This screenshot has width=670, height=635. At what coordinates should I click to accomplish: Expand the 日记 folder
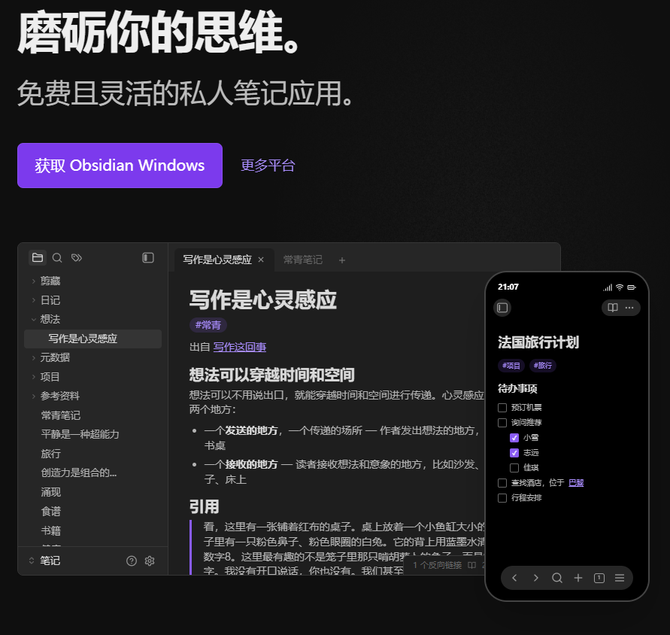[33, 300]
